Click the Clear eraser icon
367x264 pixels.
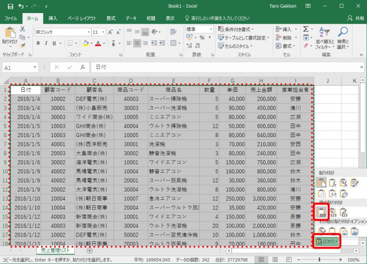click(306, 45)
